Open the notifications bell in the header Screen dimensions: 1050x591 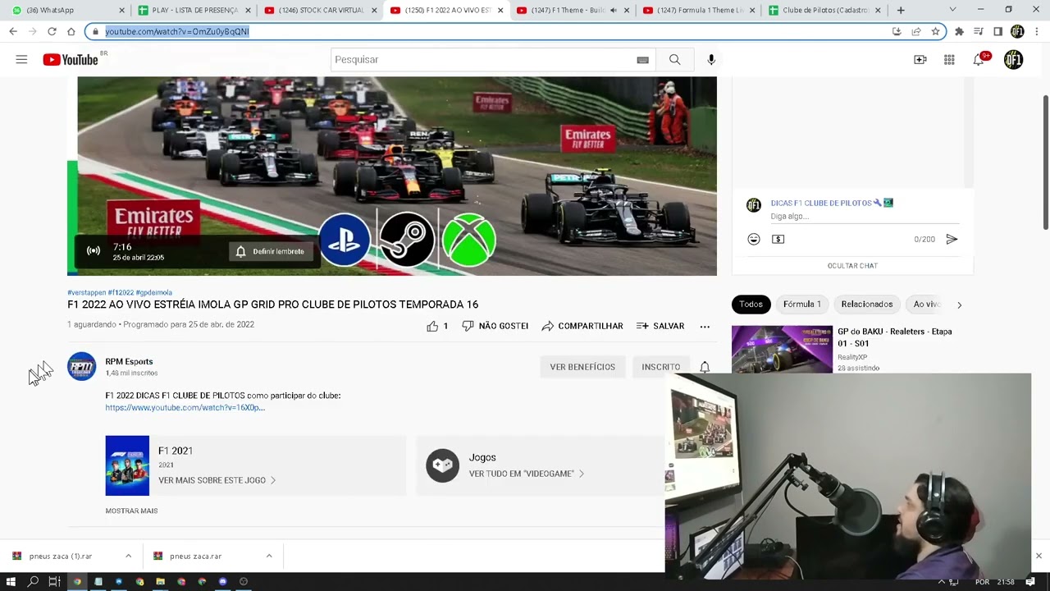tap(979, 59)
